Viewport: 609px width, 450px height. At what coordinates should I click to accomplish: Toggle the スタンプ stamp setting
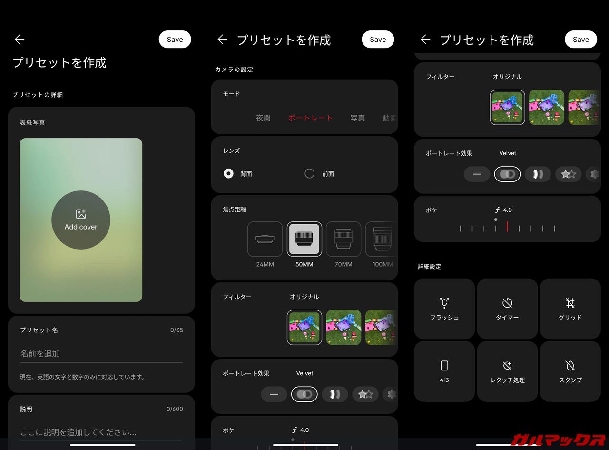(x=570, y=371)
